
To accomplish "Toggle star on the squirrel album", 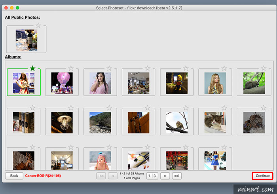I will pos(264,68).
